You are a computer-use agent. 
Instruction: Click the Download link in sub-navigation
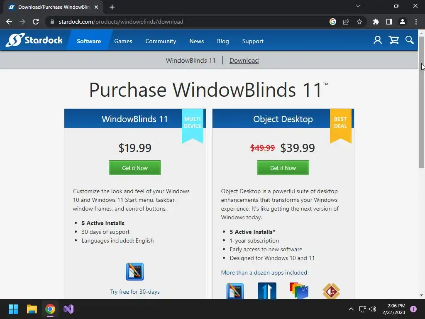(244, 60)
